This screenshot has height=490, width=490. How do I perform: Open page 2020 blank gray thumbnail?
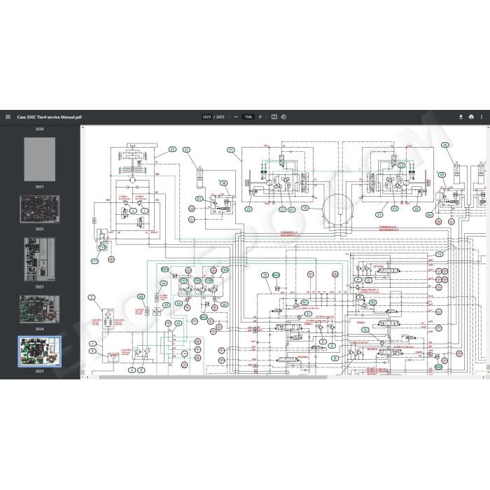pos(40,159)
